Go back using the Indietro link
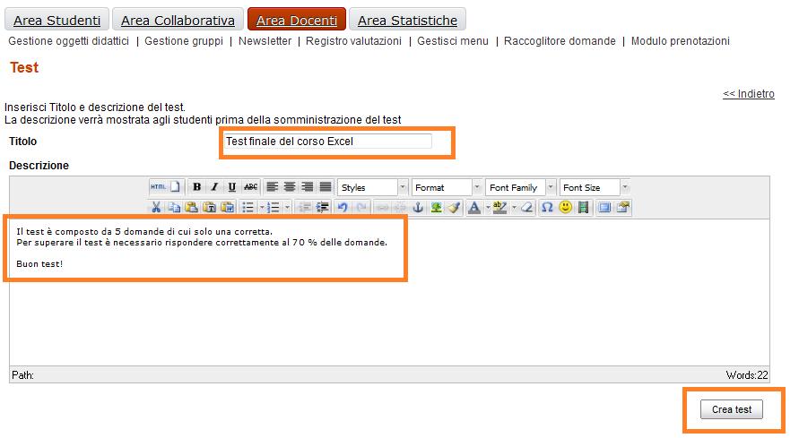This screenshot has height=438, width=799. (748, 94)
